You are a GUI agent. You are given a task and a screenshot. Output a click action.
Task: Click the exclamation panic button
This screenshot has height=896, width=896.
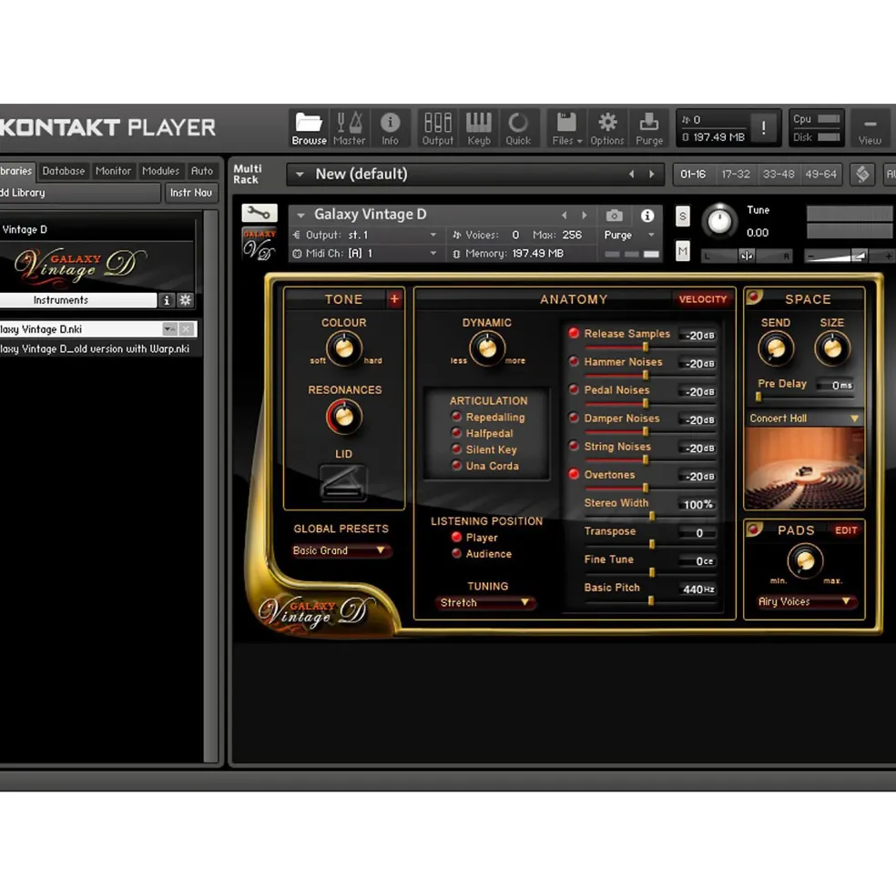[763, 127]
